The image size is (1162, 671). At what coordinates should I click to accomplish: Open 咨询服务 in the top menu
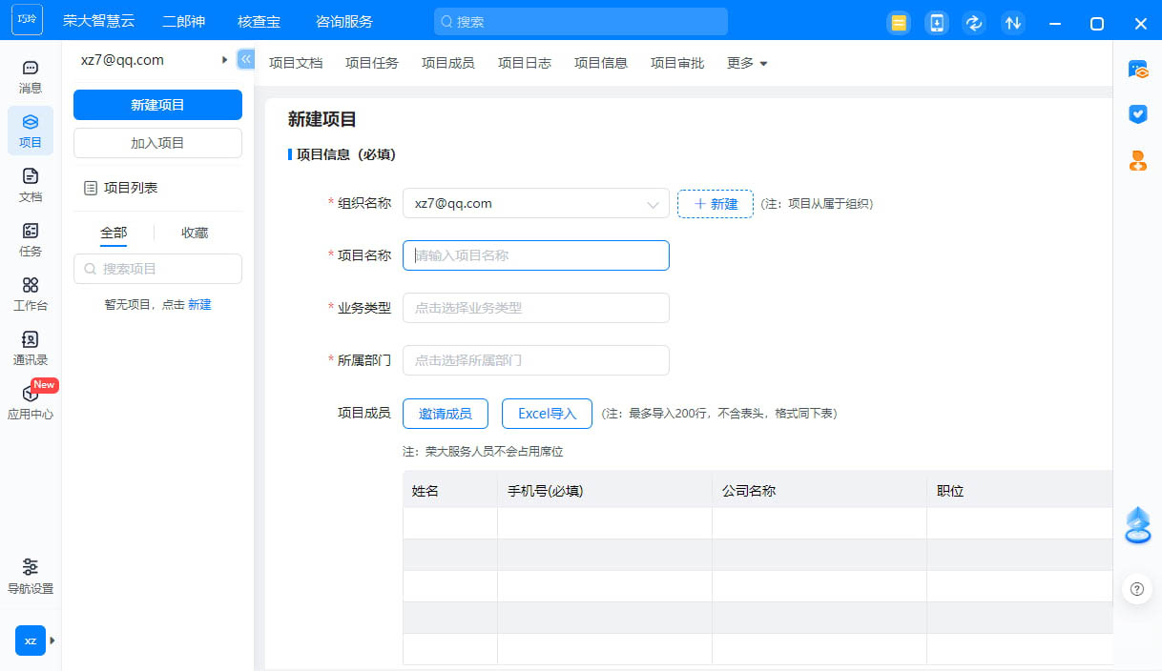tap(343, 22)
